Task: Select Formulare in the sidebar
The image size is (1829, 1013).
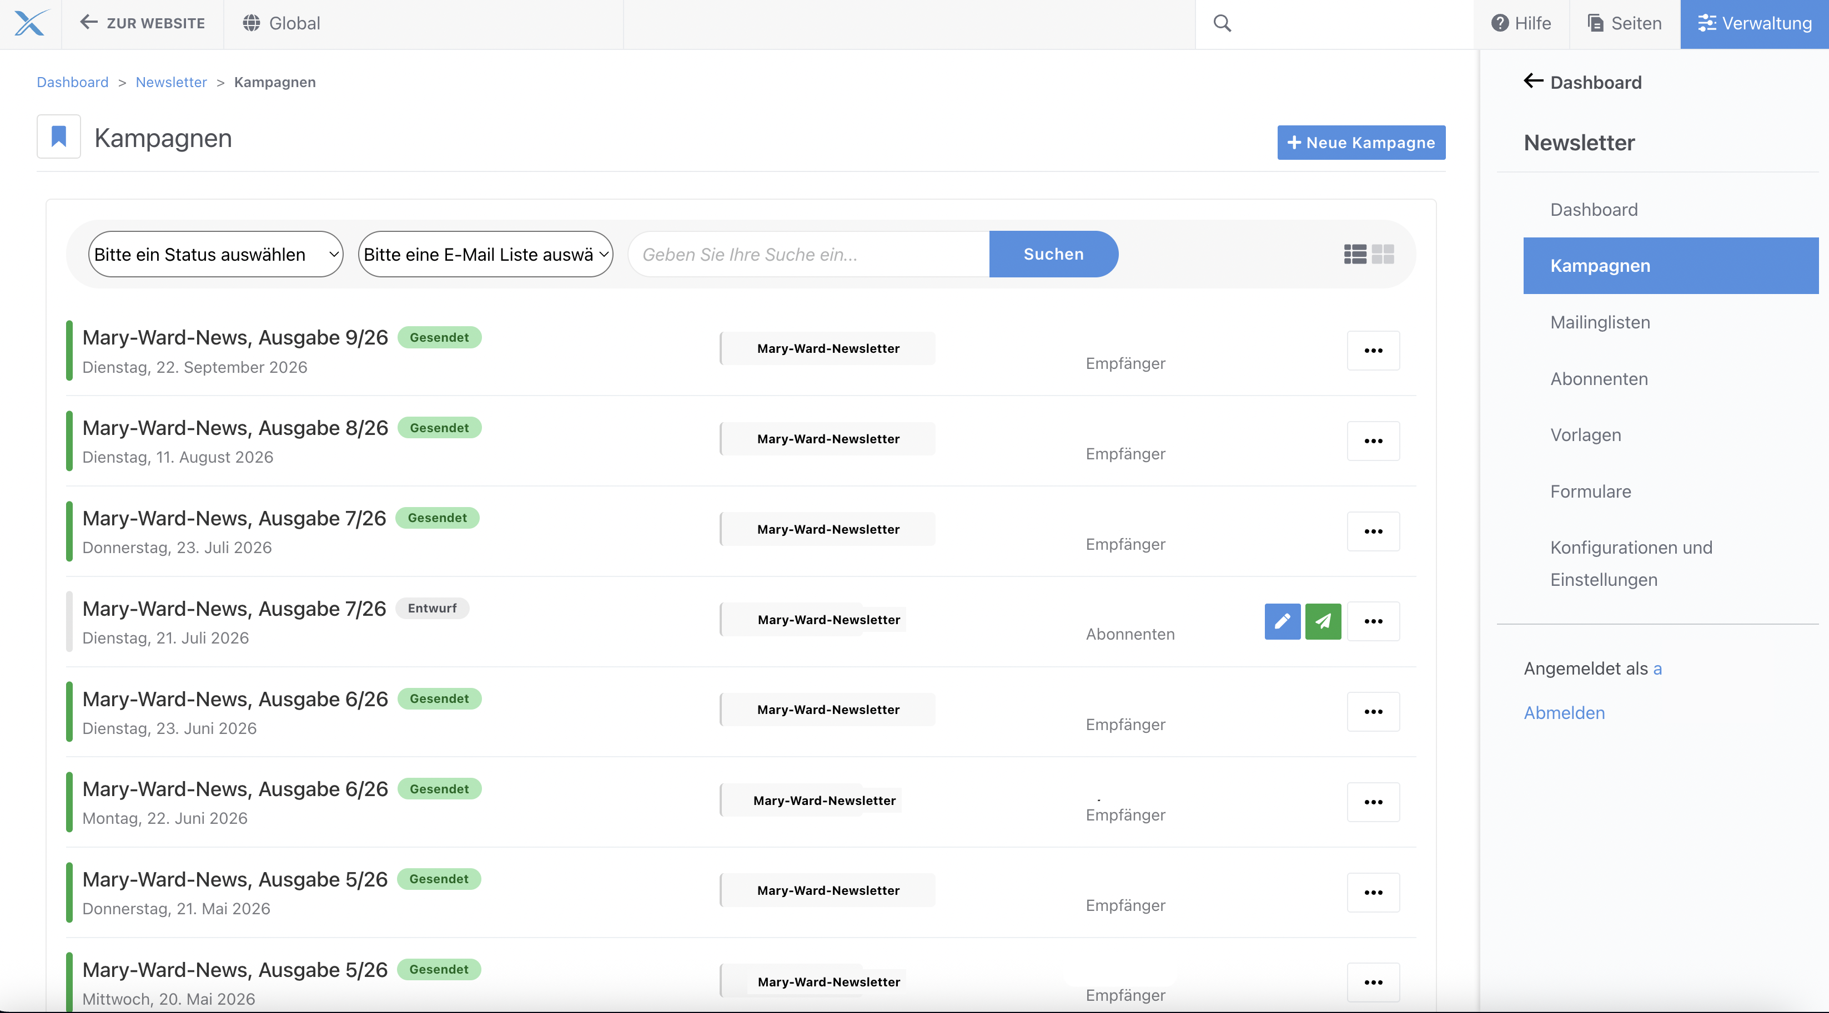Action: tap(1590, 492)
